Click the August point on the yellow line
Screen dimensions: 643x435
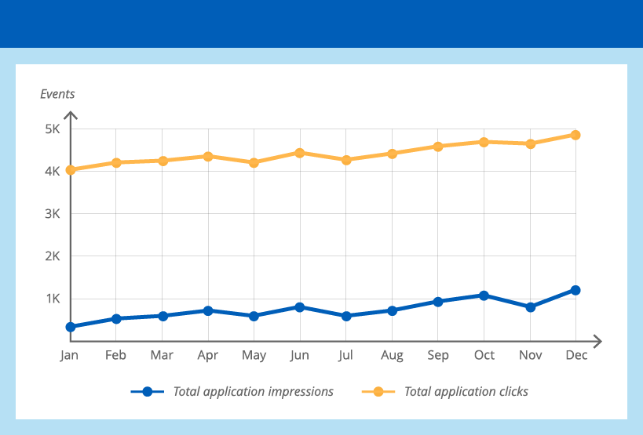(392, 154)
